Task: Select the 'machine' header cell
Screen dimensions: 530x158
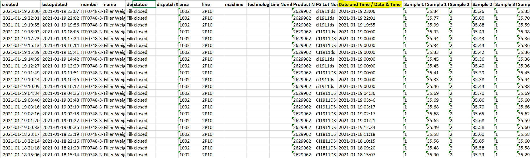Action: click(x=235, y=4)
